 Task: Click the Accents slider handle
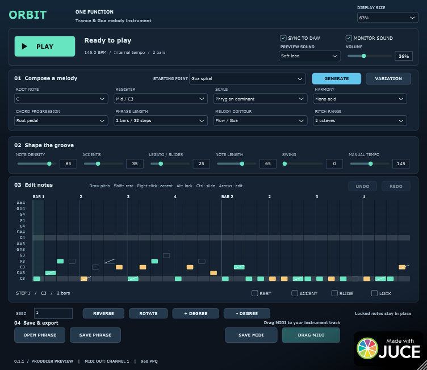tap(98, 163)
